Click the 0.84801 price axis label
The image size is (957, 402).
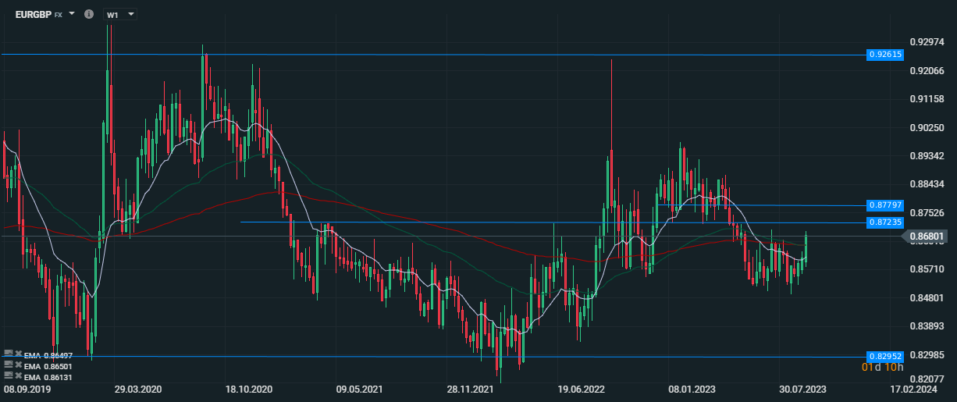pyautogui.click(x=926, y=297)
